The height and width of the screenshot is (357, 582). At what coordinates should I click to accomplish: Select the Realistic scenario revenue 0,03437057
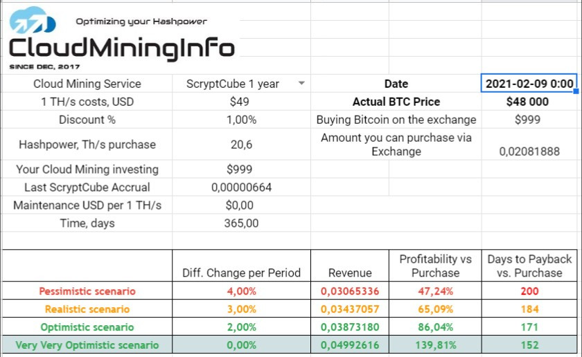tap(350, 309)
